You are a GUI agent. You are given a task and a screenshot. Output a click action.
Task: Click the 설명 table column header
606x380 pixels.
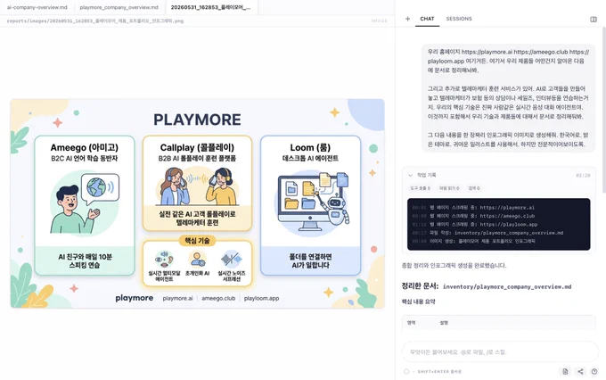[x=444, y=323]
